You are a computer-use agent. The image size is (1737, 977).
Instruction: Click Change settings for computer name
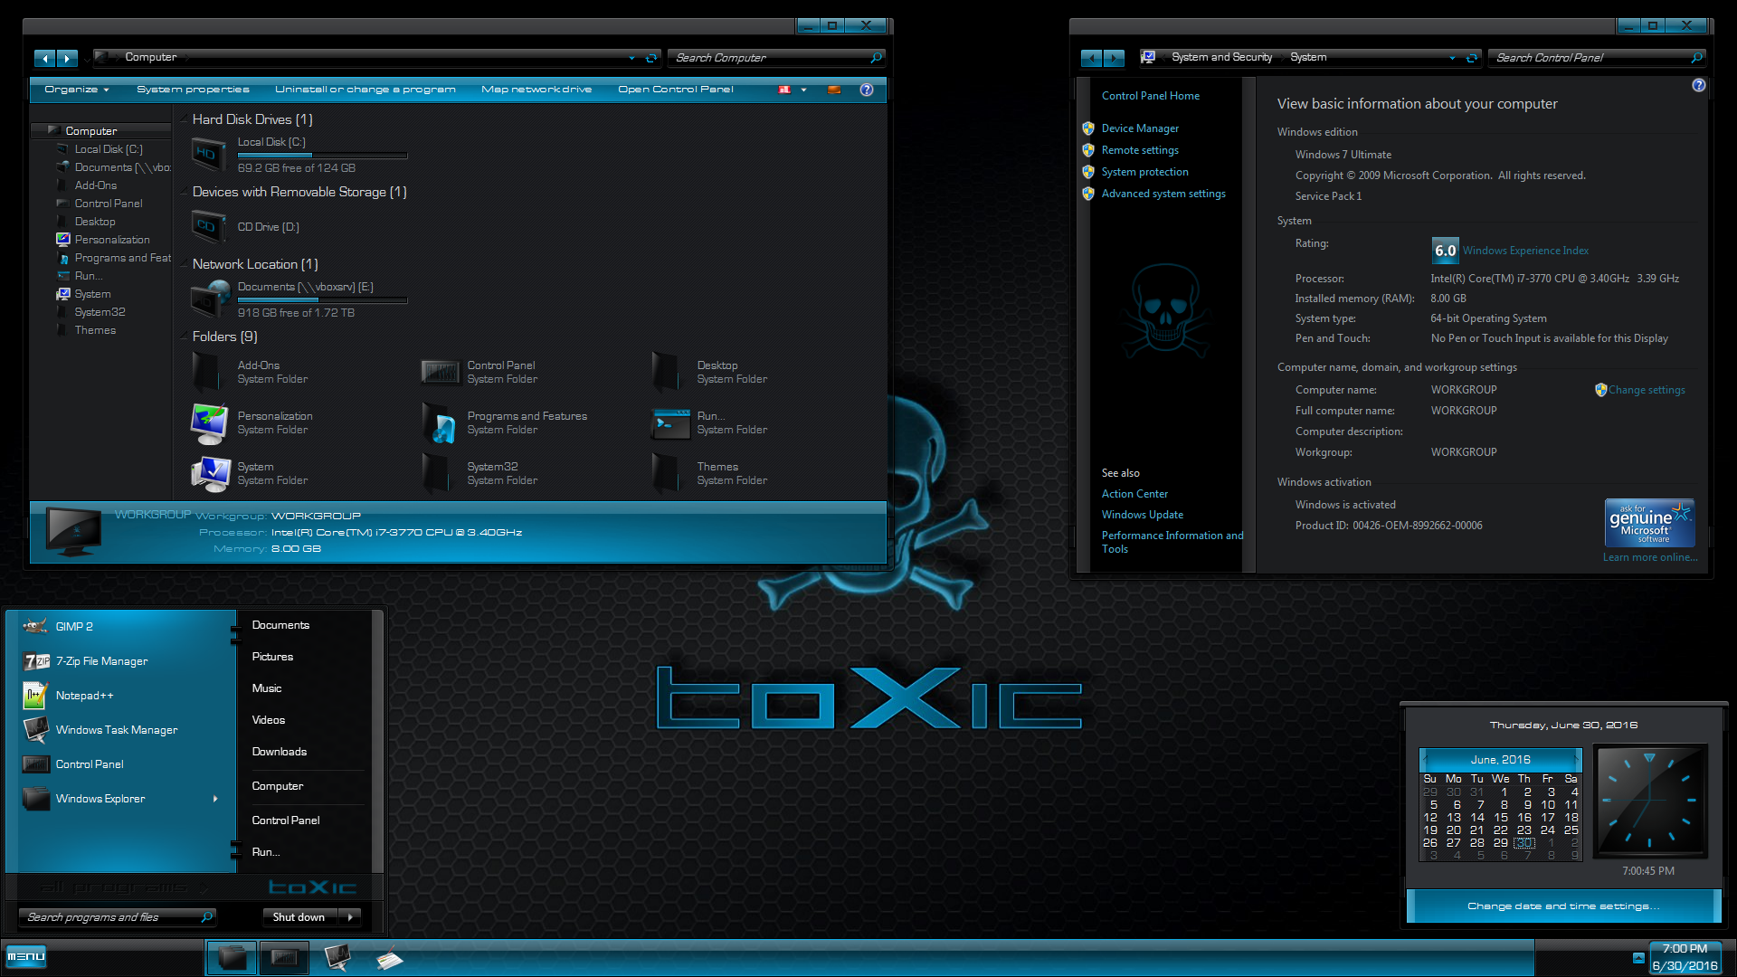click(x=1647, y=390)
